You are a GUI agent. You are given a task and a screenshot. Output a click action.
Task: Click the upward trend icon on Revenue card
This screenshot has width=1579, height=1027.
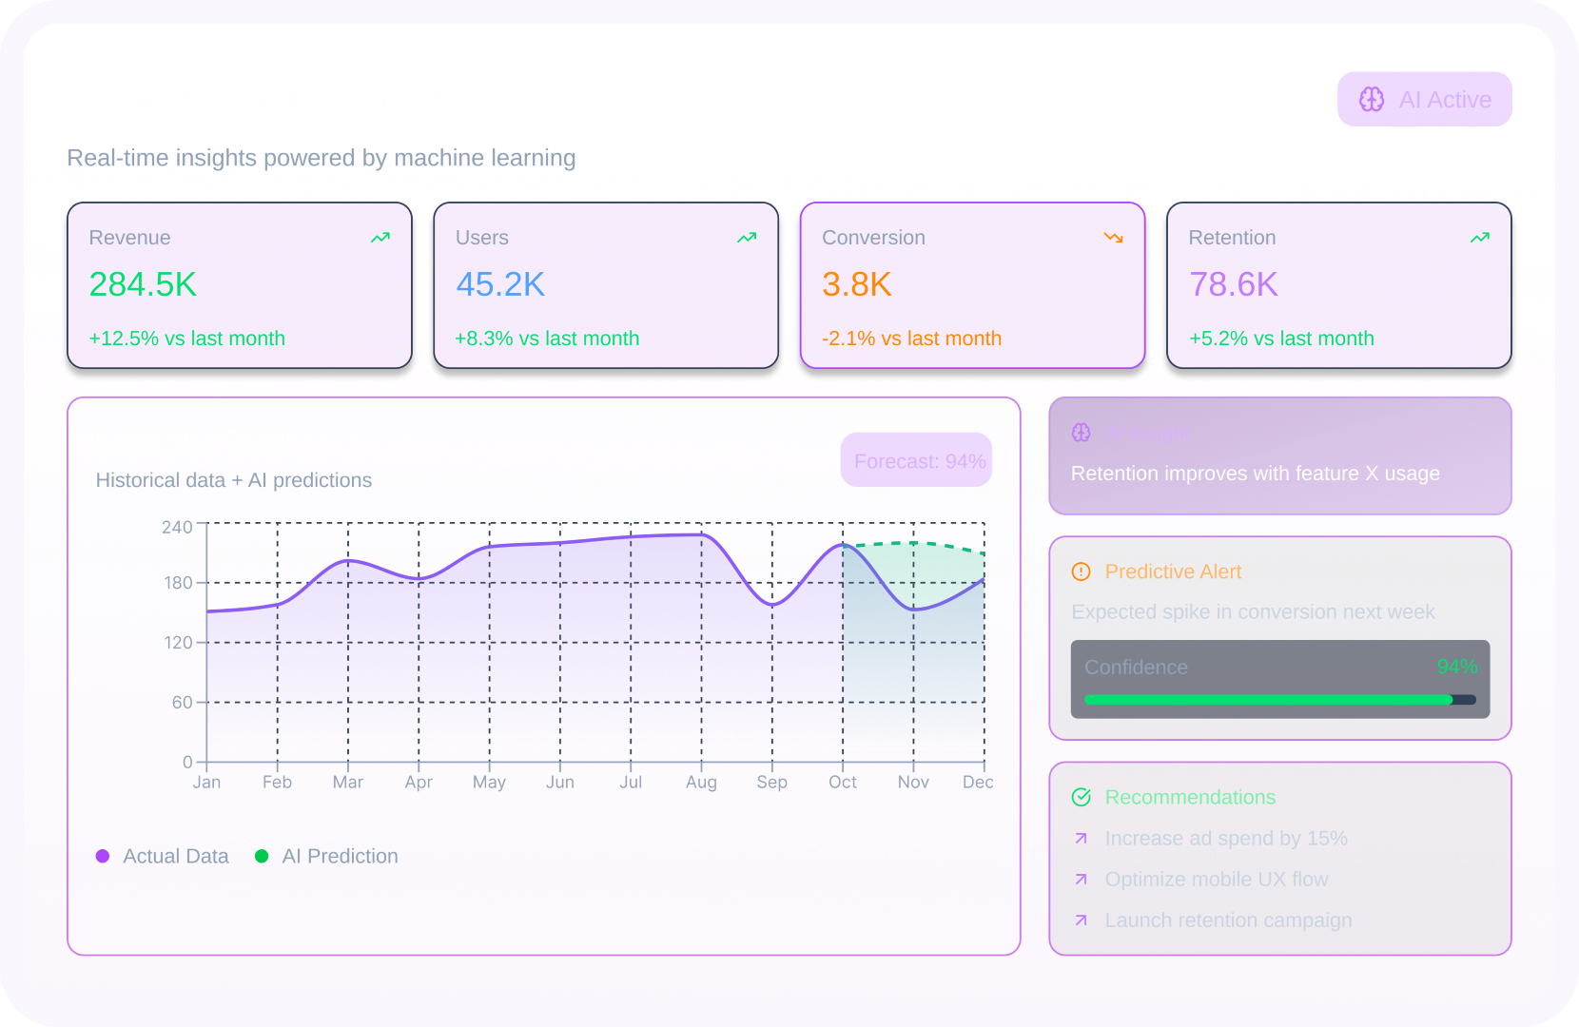pyautogui.click(x=380, y=238)
